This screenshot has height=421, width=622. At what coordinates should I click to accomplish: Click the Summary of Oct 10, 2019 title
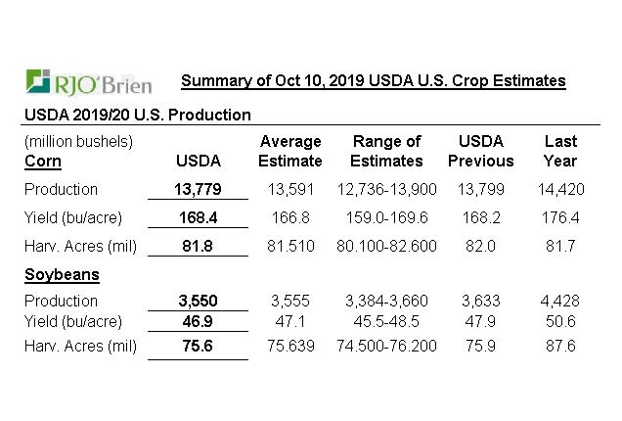tap(374, 80)
